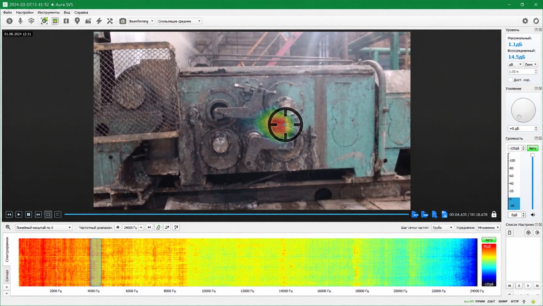Click the video playback progress bar
Image resolution: width=543 pixels, height=306 pixels.
(236, 214)
